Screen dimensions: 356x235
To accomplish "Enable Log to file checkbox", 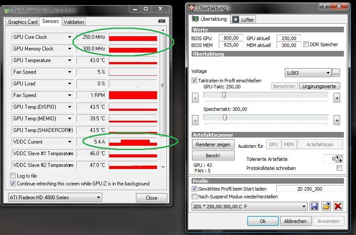I will [x=13, y=176].
